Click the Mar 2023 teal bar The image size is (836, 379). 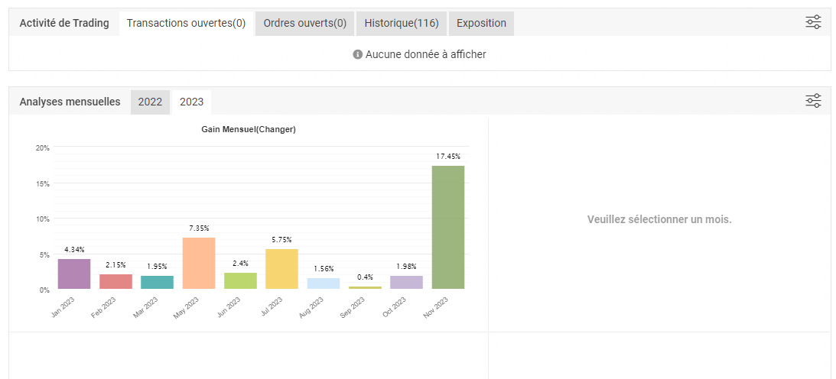pyautogui.click(x=157, y=282)
